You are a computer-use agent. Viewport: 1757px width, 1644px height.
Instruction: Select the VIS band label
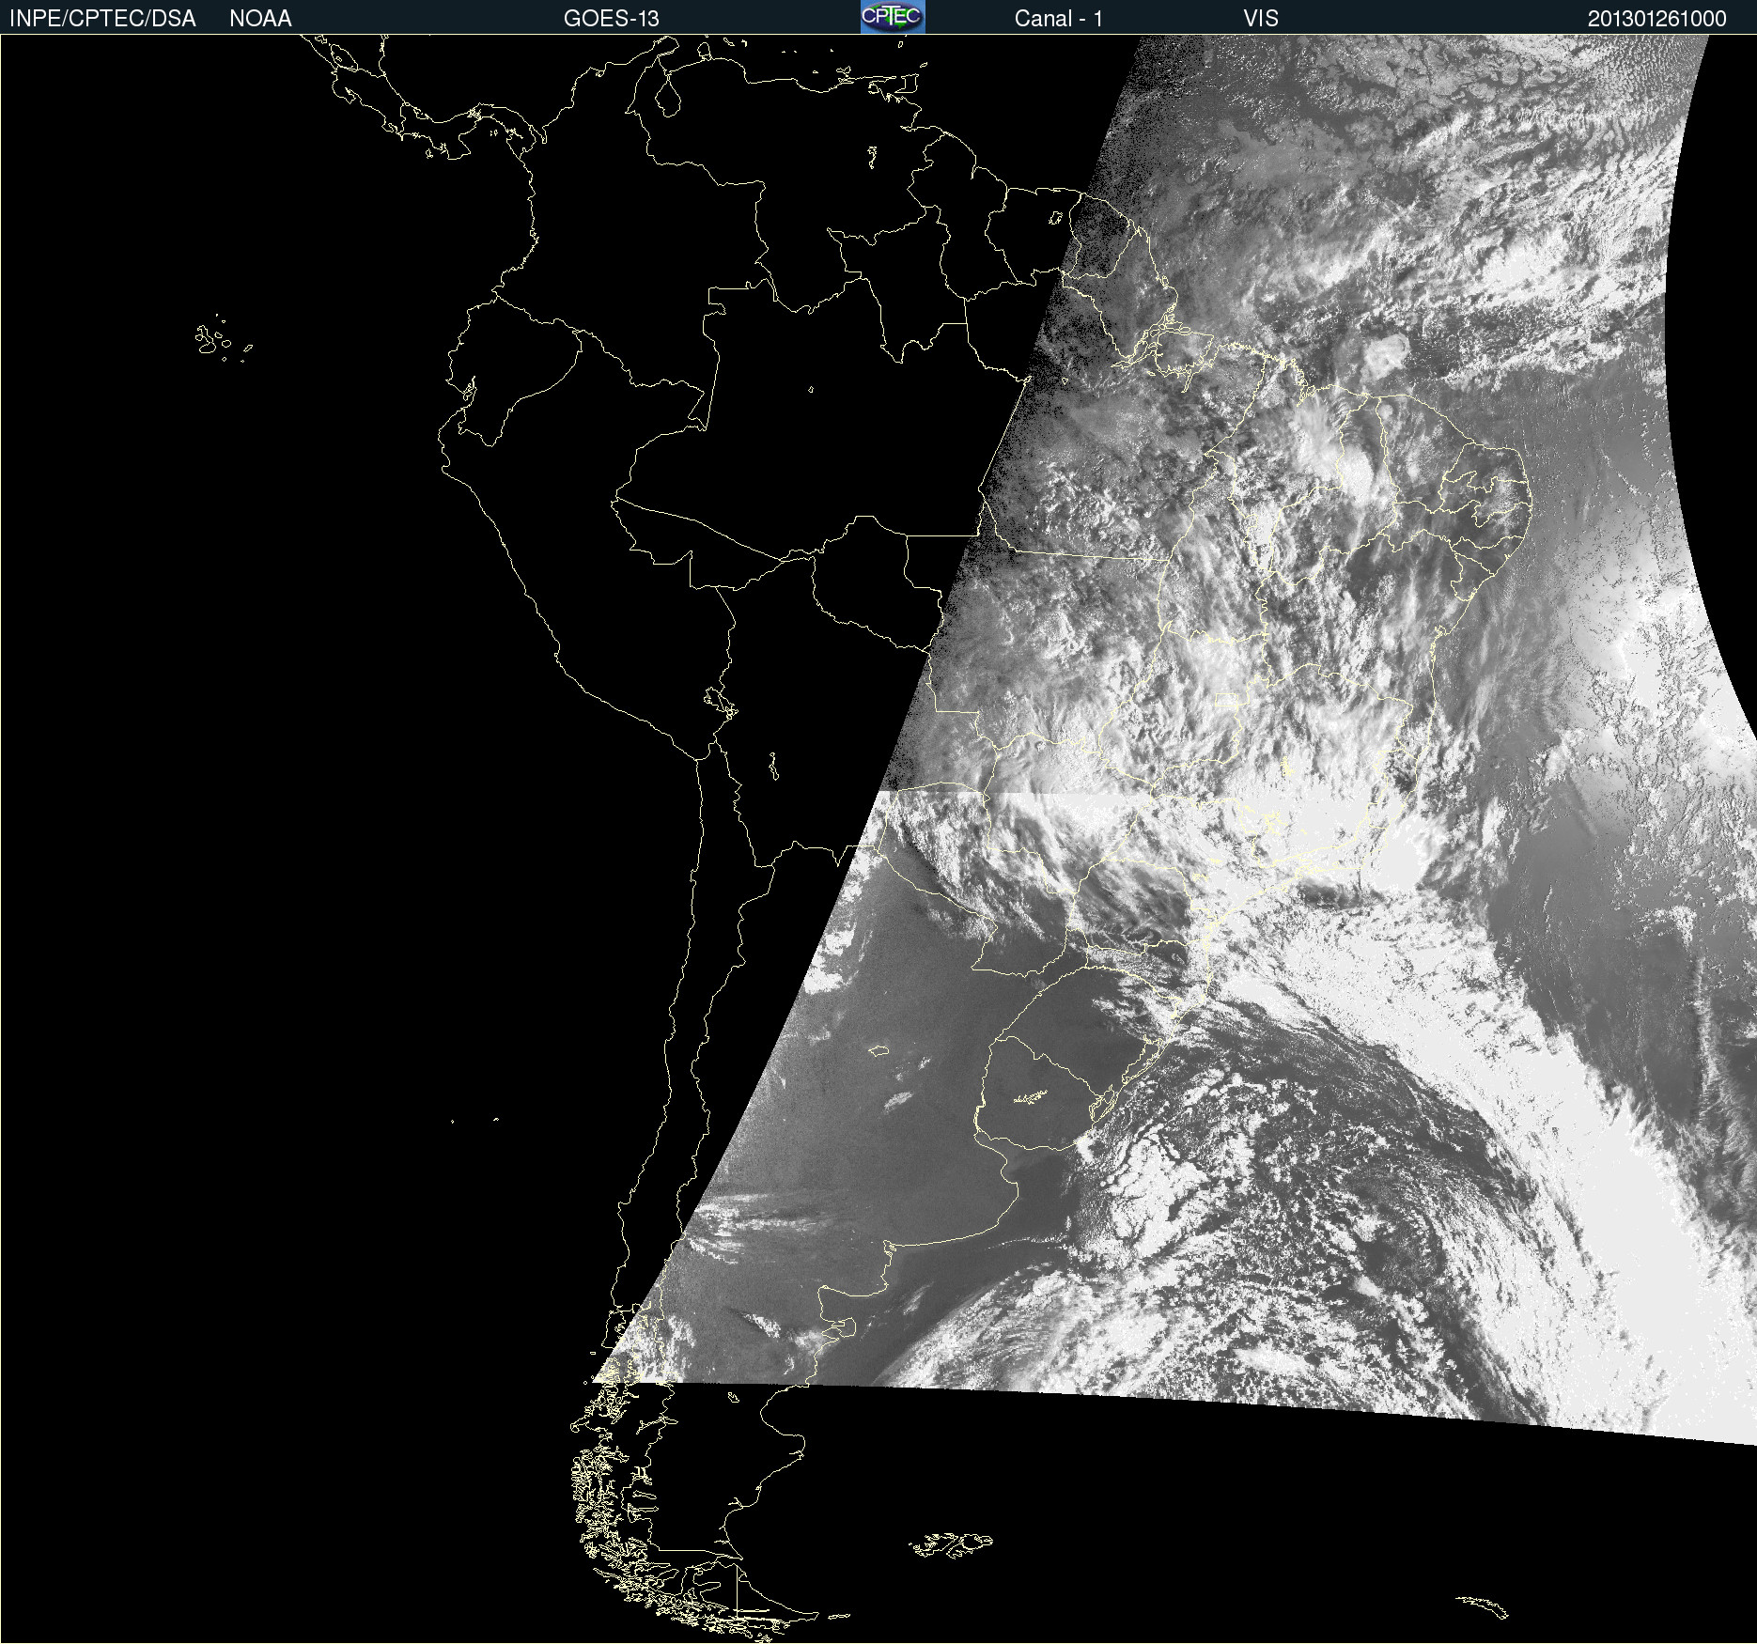pyautogui.click(x=1261, y=19)
